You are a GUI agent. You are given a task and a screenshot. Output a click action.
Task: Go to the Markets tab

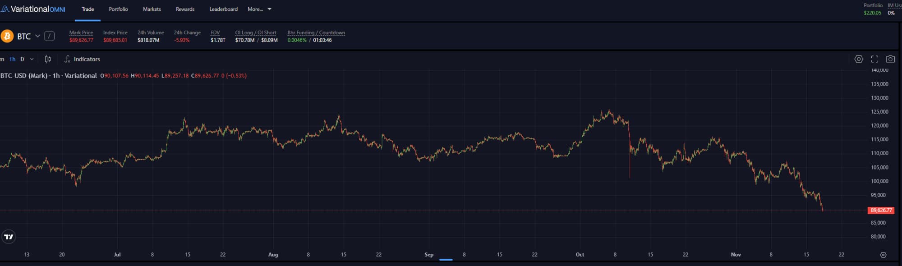(152, 9)
